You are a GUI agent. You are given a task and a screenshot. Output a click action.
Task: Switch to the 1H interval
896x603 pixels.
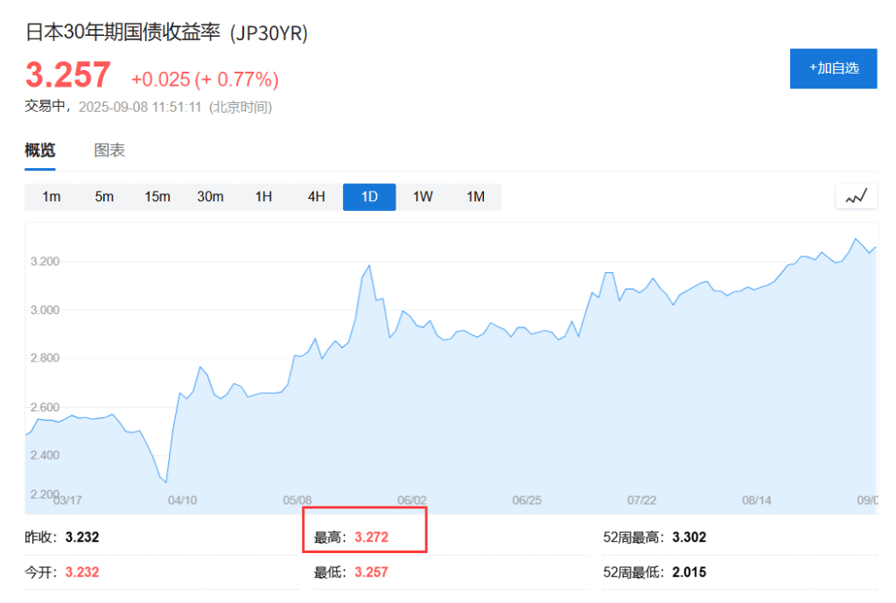pos(263,197)
